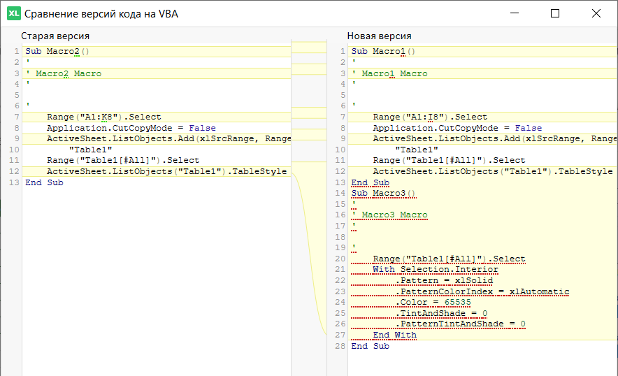This screenshot has height=376, width=618.
Task: Click 'With Selection.Interior' line
Action: (436, 270)
